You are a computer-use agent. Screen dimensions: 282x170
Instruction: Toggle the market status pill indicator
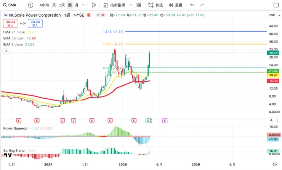[x=100, y=15]
